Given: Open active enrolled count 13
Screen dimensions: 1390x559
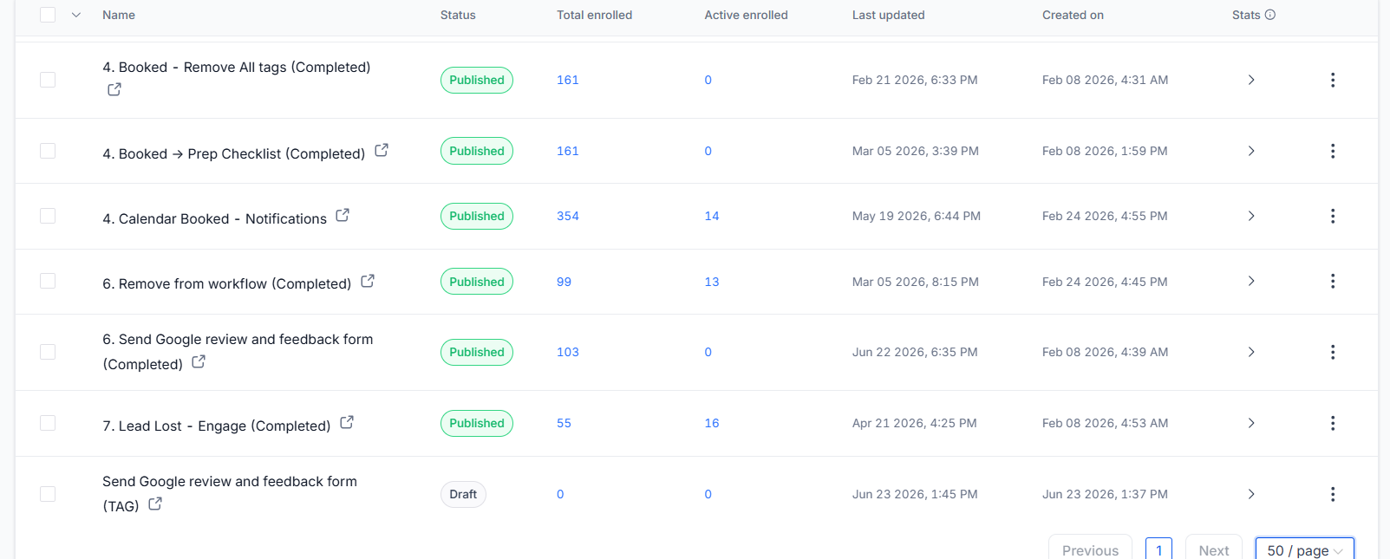Looking at the screenshot, I should click(712, 282).
